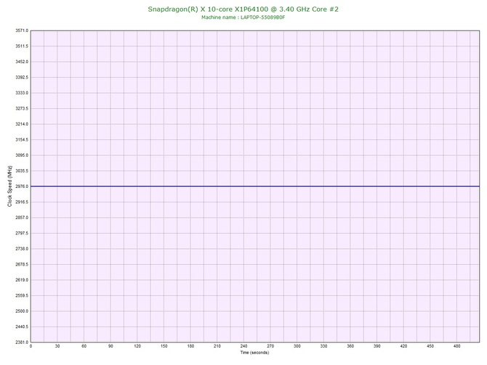Click the 120 second x-axis marker

click(x=137, y=346)
